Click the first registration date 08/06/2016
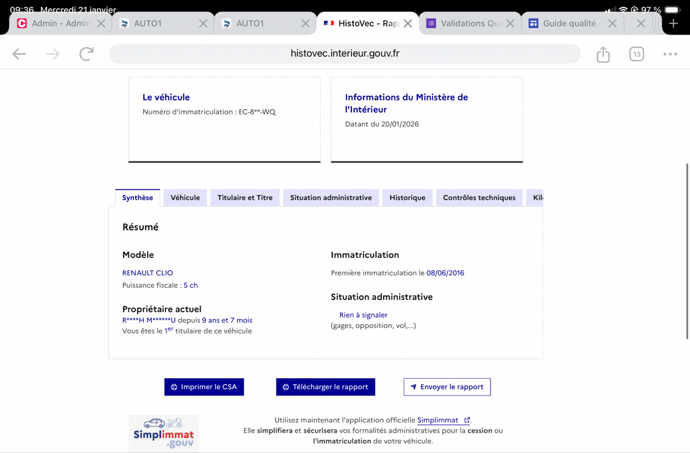Viewport: 690px width, 453px height. tap(445, 272)
